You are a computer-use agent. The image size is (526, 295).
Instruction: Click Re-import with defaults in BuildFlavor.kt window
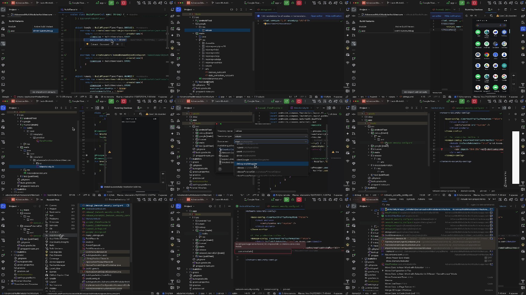[44, 92]
